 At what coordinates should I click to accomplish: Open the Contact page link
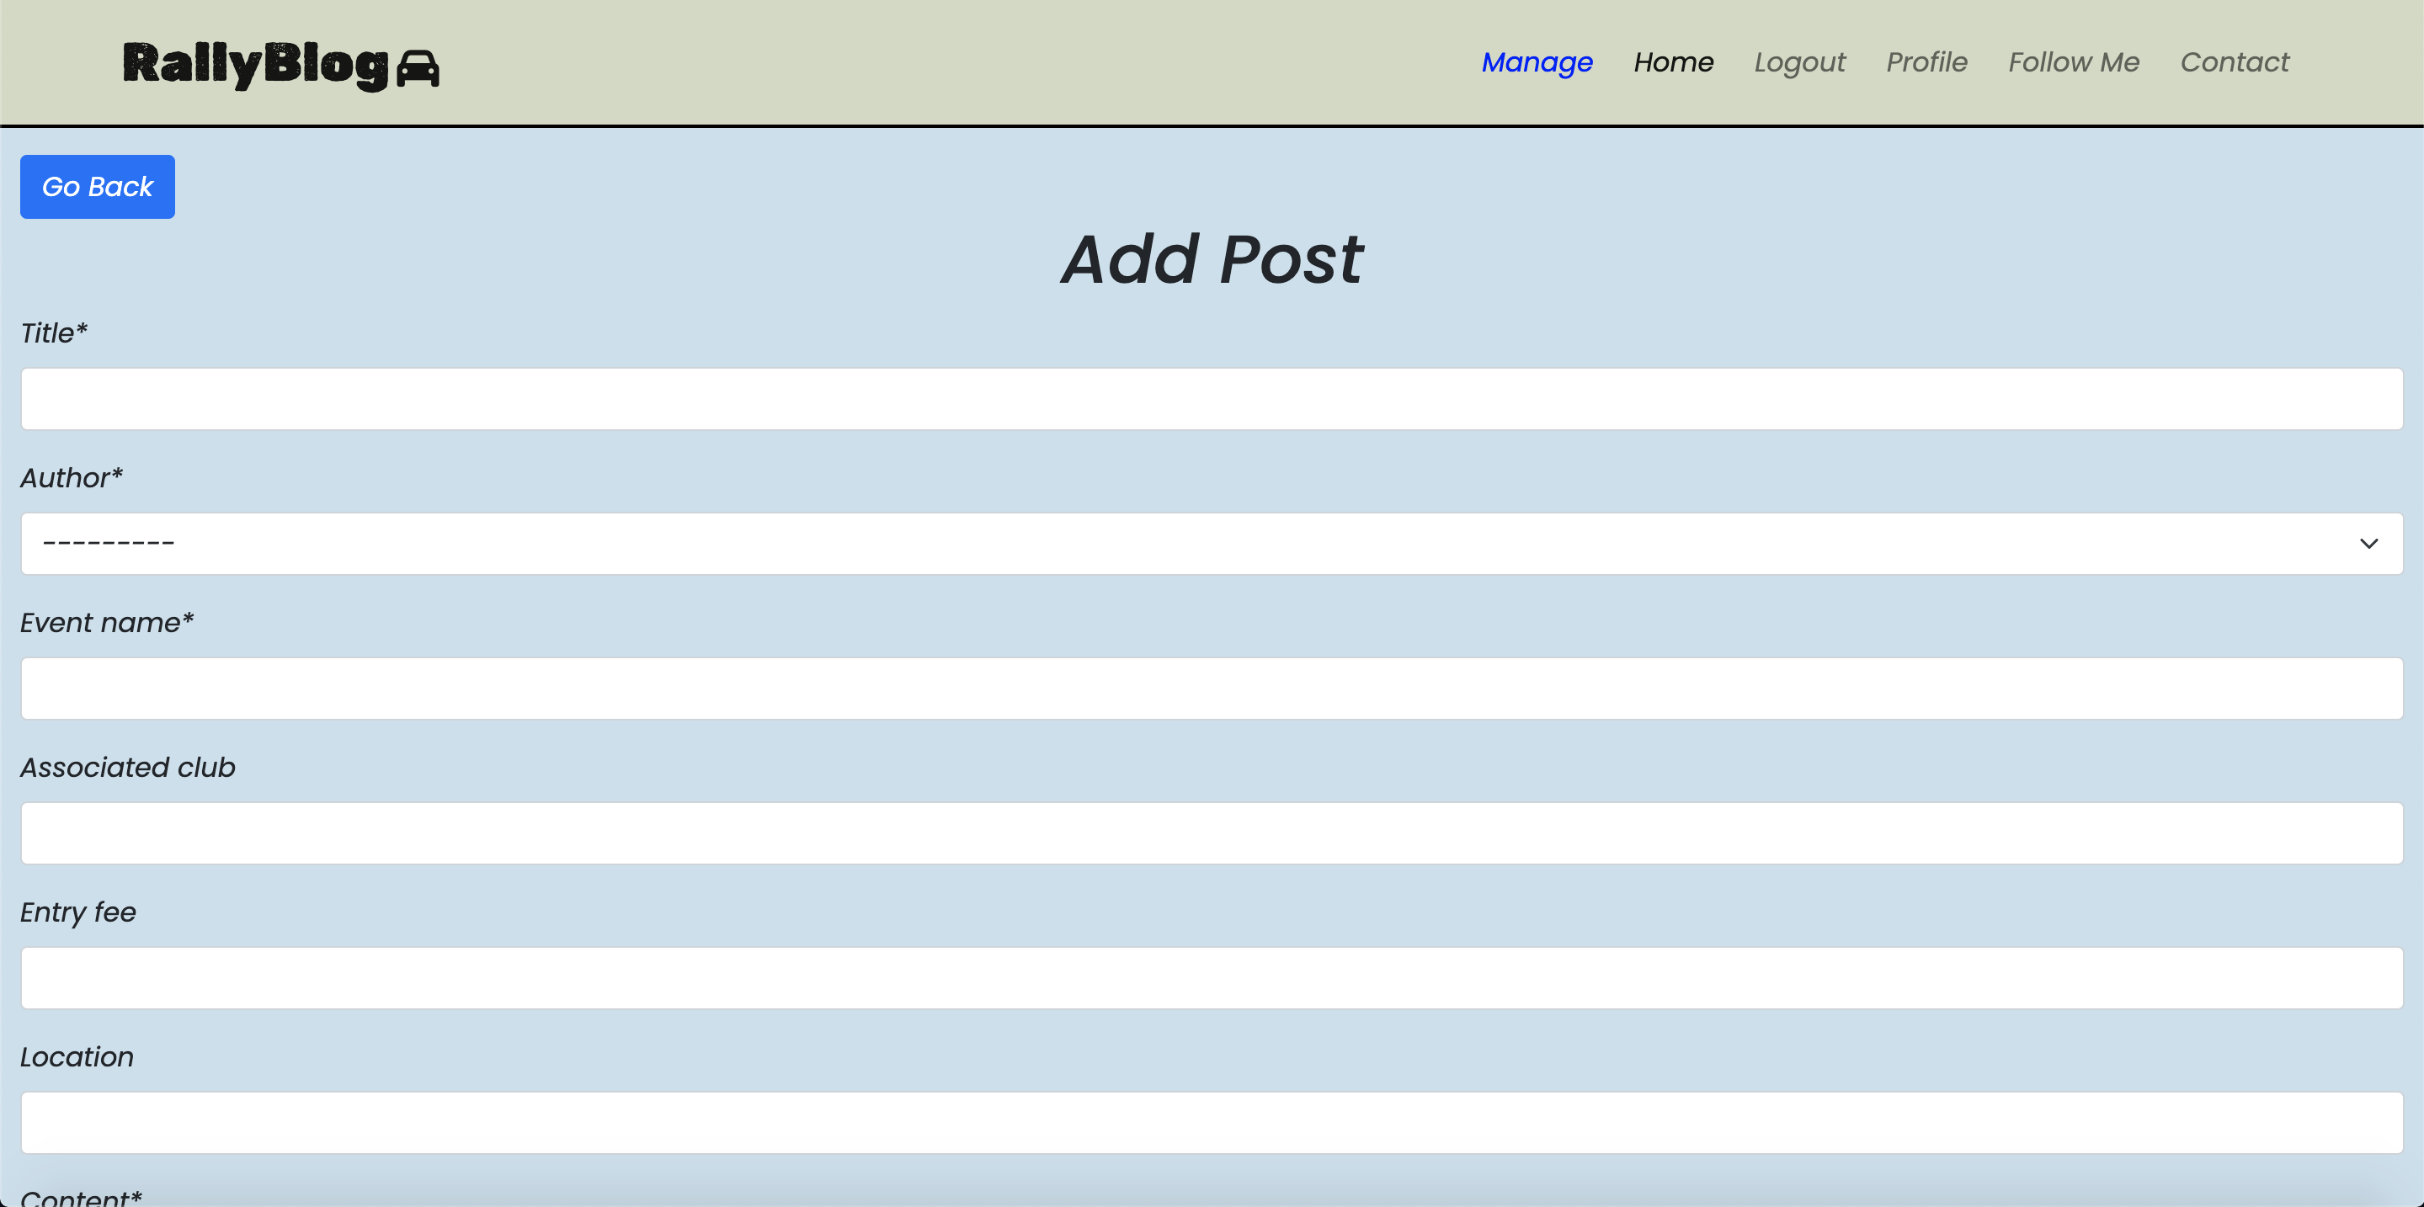pos(2234,62)
